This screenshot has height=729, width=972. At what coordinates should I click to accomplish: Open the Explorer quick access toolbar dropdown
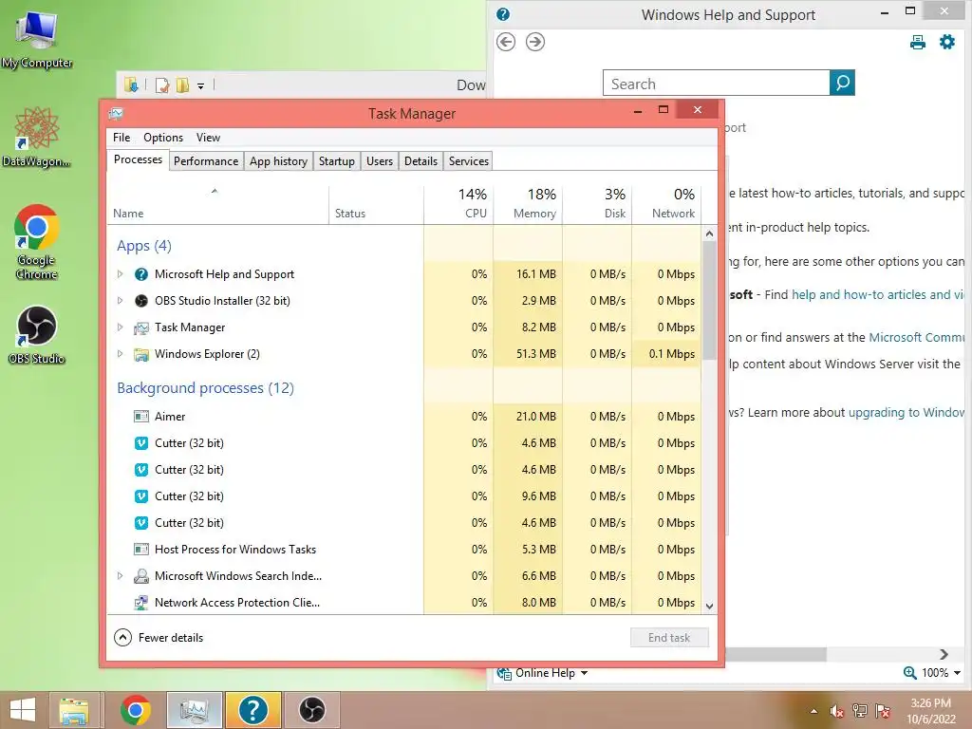tap(201, 86)
